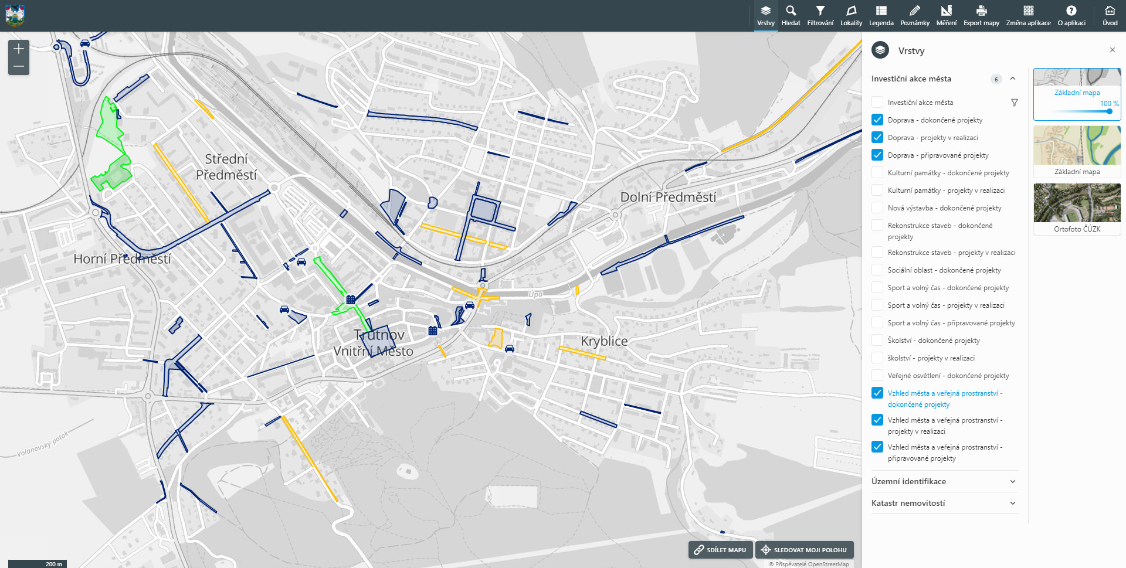1126x568 pixels.
Task: Enable Sport a volný čas - dokončené projekty
Action: point(877,287)
